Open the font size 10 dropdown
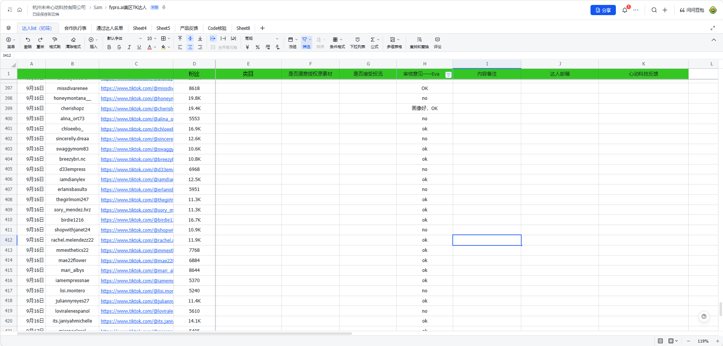Image resolution: width=723 pixels, height=346 pixels. point(152,39)
